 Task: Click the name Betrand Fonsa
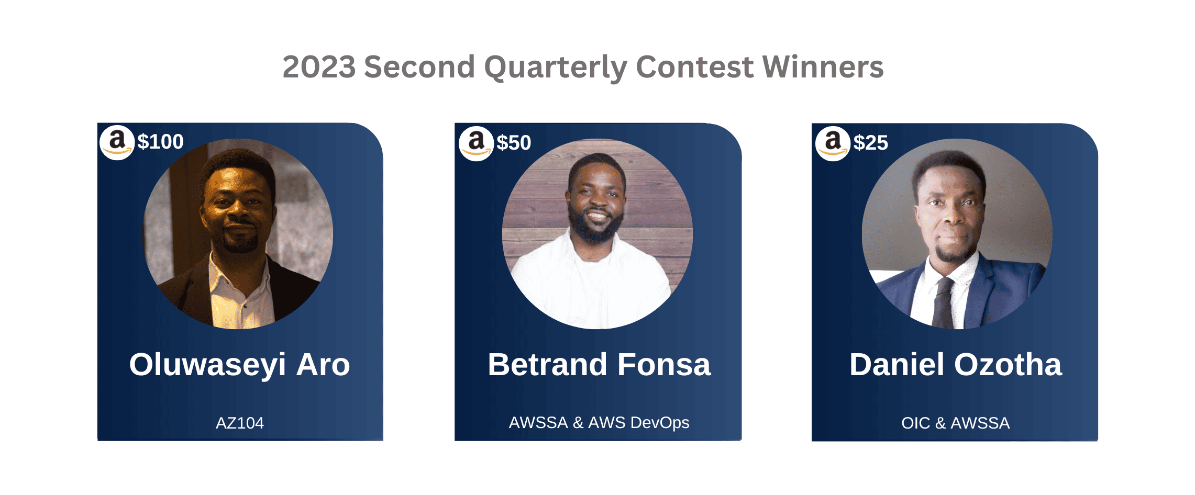pyautogui.click(x=599, y=365)
